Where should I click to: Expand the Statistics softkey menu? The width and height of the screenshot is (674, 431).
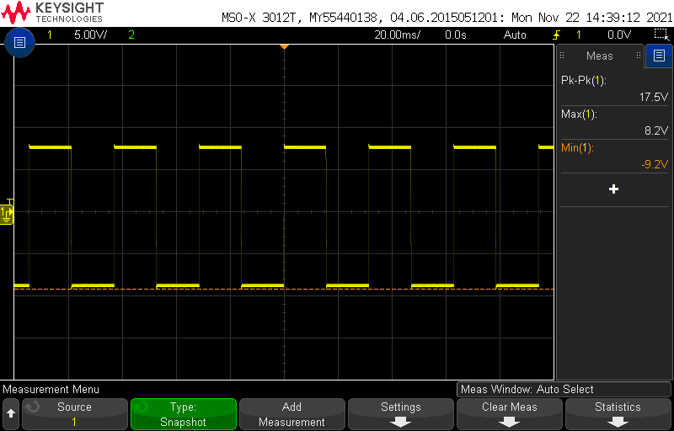(x=618, y=414)
